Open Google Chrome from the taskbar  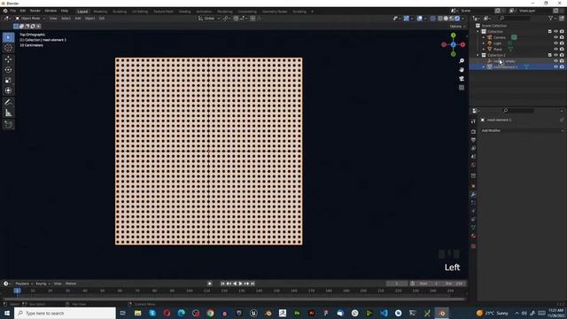tap(210, 313)
